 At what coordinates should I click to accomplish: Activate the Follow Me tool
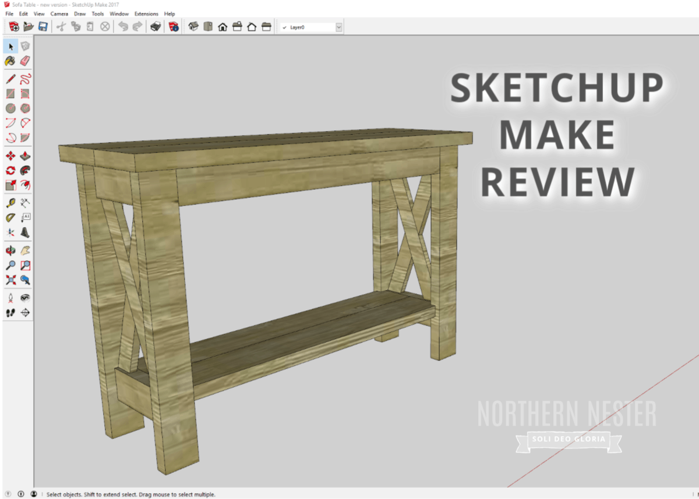[25, 171]
